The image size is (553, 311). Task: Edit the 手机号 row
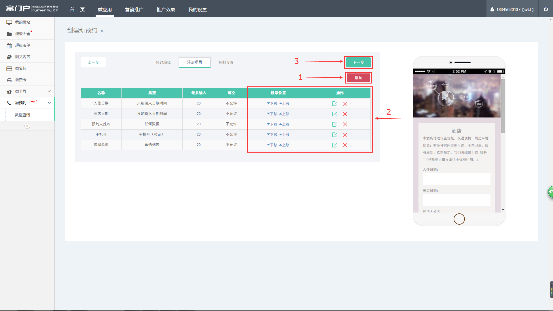tap(334, 134)
